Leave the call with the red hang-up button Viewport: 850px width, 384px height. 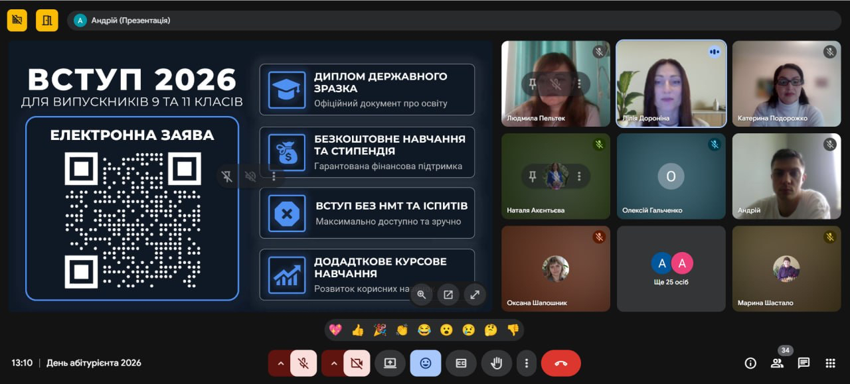tap(560, 363)
